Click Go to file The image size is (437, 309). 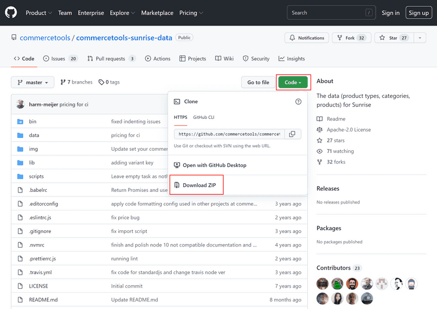pos(258,82)
